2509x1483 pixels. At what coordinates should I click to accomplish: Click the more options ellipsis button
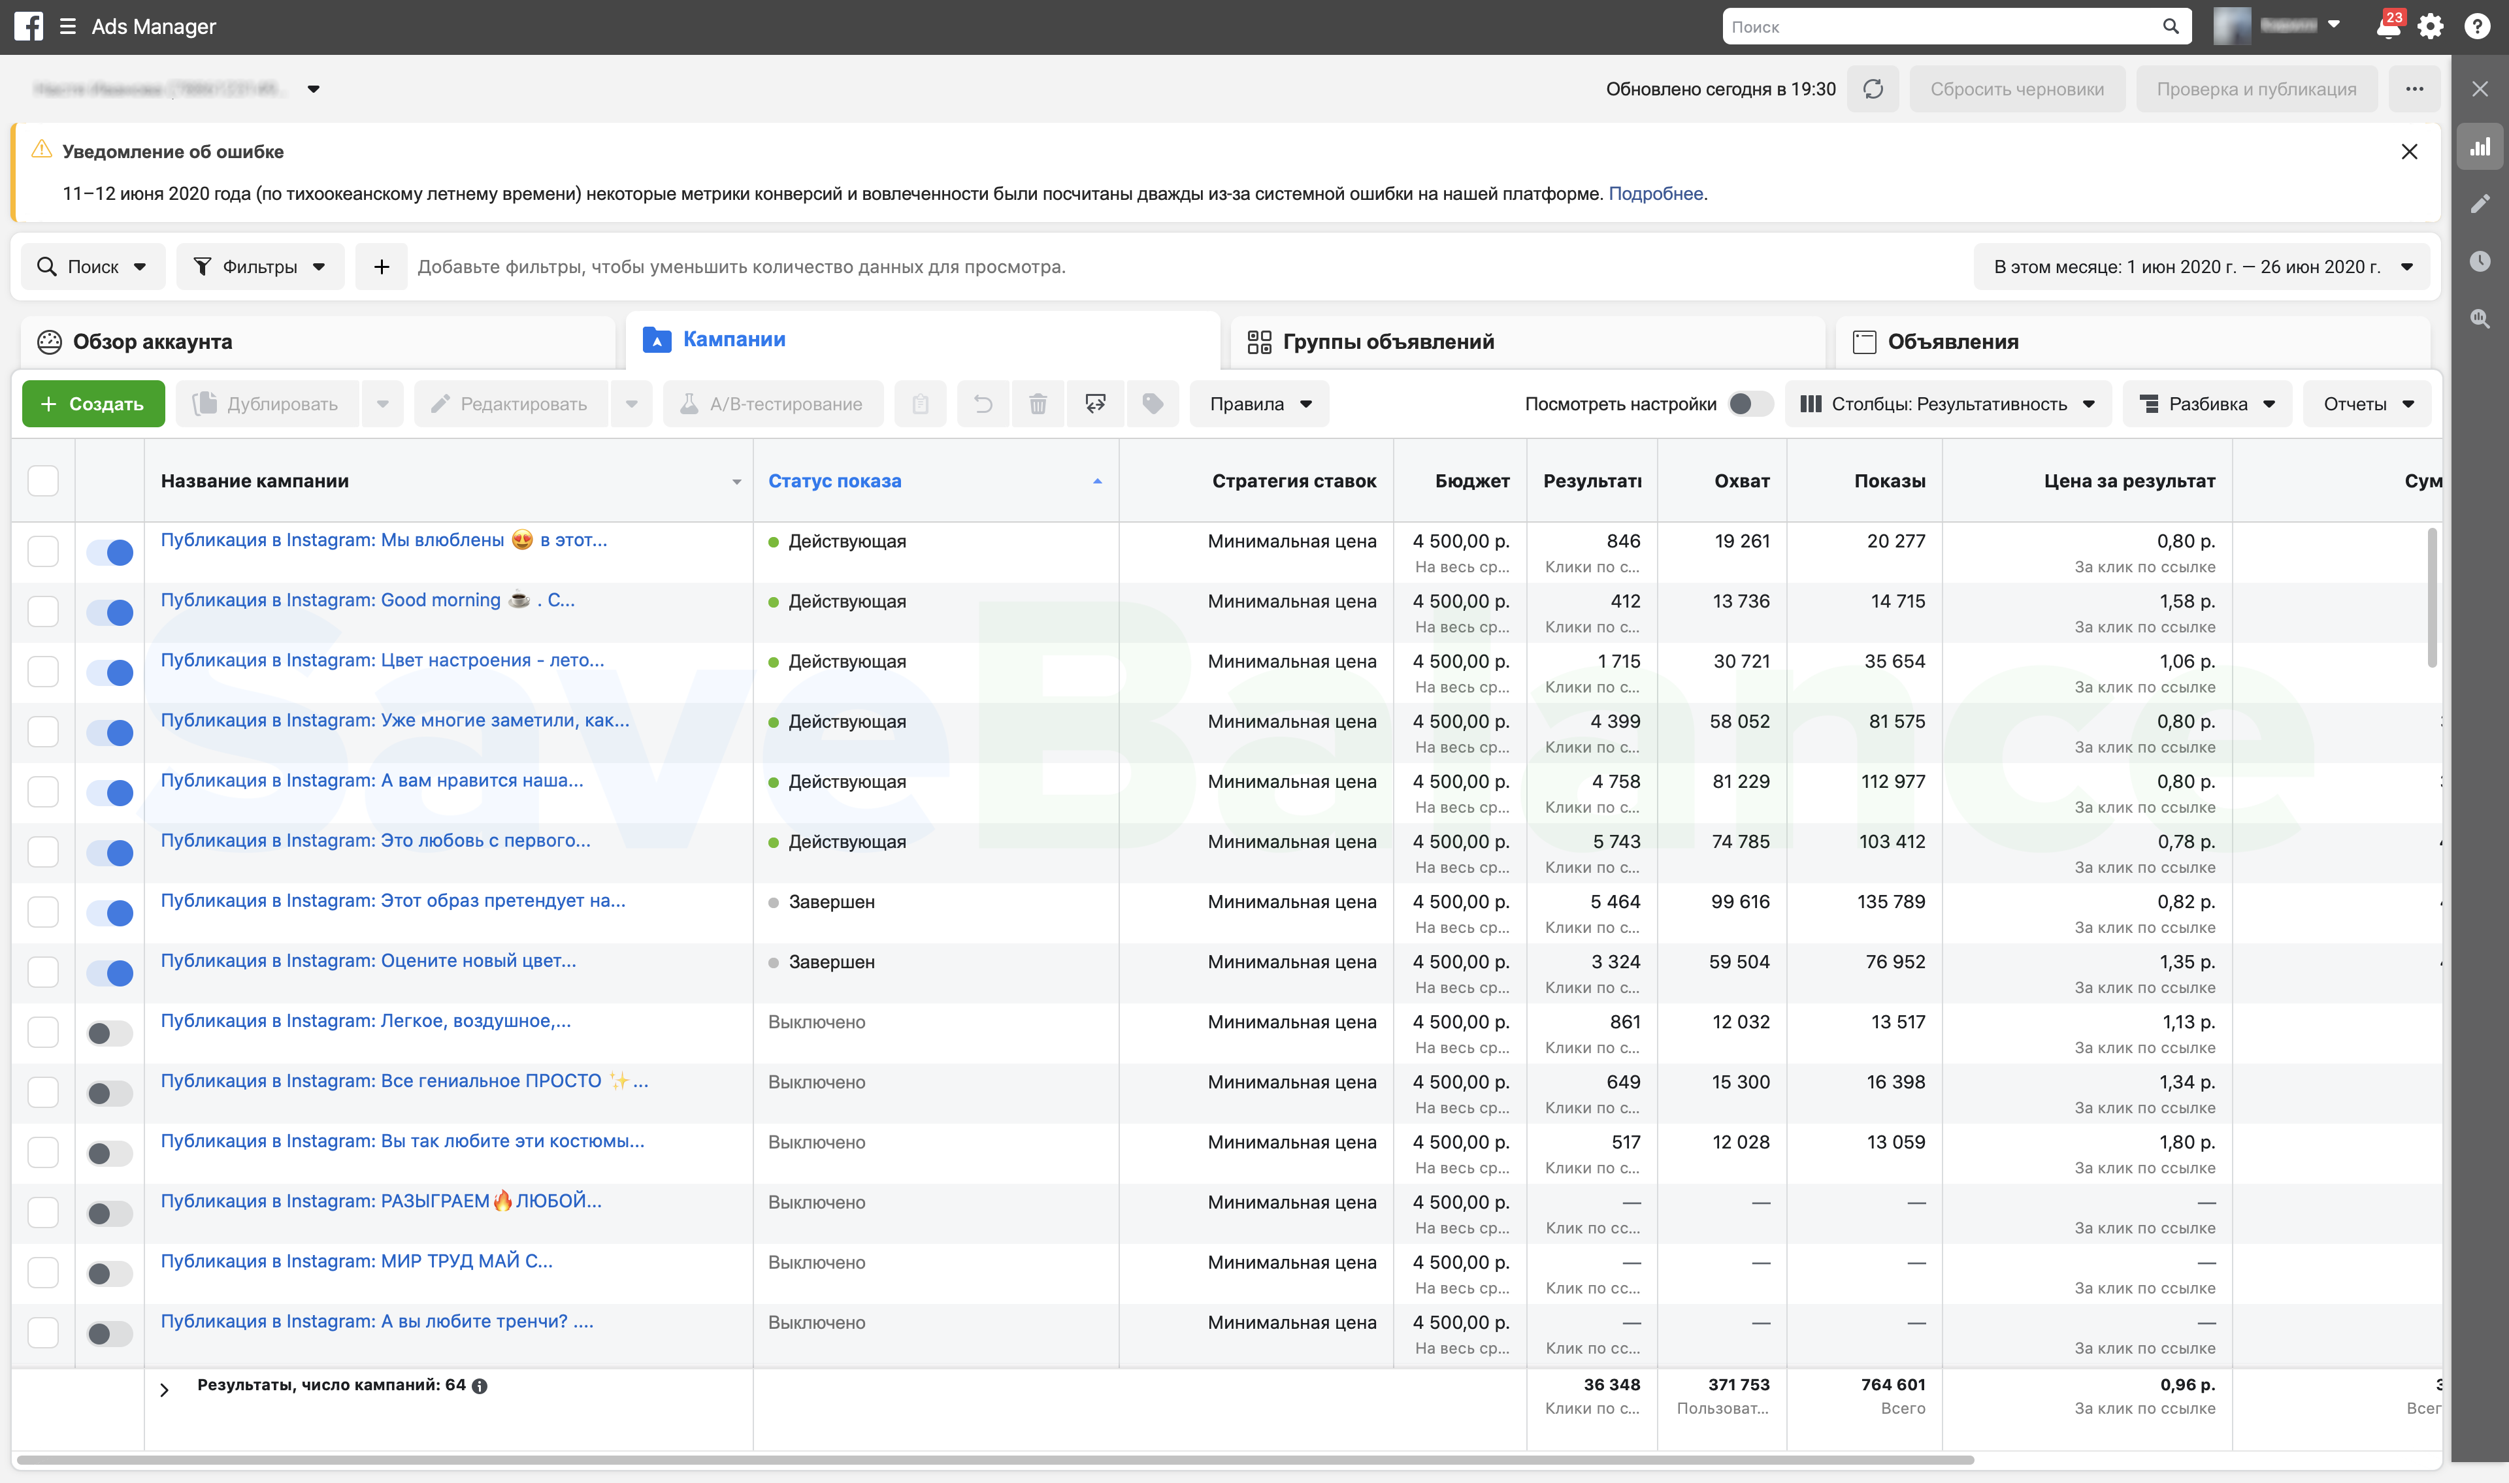coord(2414,89)
